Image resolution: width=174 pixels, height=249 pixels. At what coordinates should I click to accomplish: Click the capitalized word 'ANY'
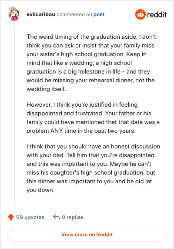pos(57,131)
